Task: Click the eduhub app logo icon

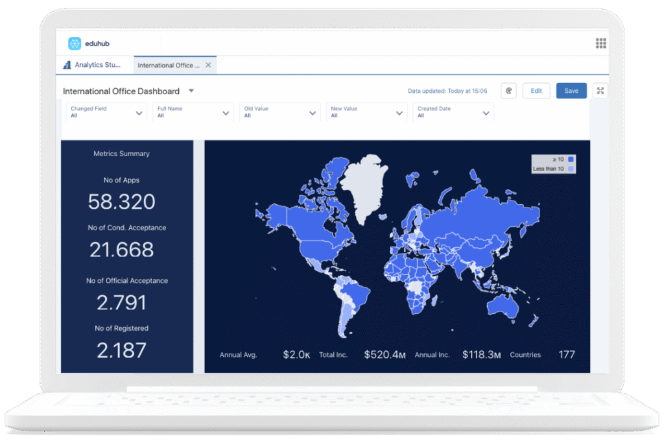Action: click(73, 43)
